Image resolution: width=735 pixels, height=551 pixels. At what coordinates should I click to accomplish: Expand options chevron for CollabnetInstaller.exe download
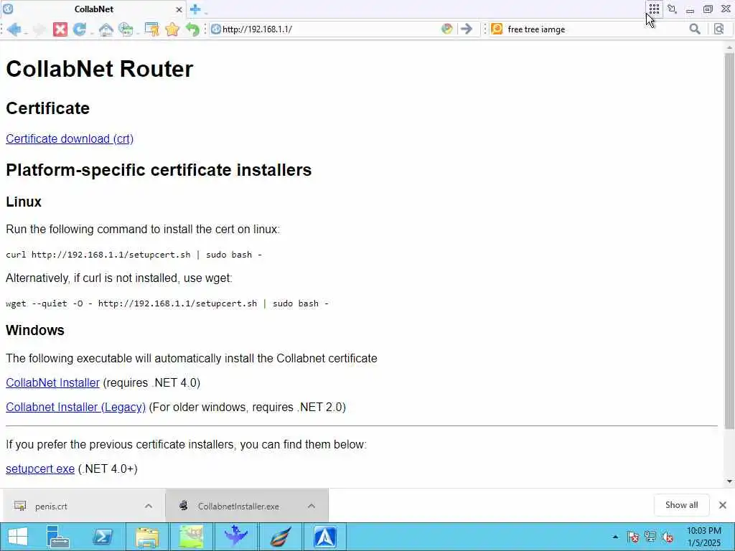click(x=312, y=506)
